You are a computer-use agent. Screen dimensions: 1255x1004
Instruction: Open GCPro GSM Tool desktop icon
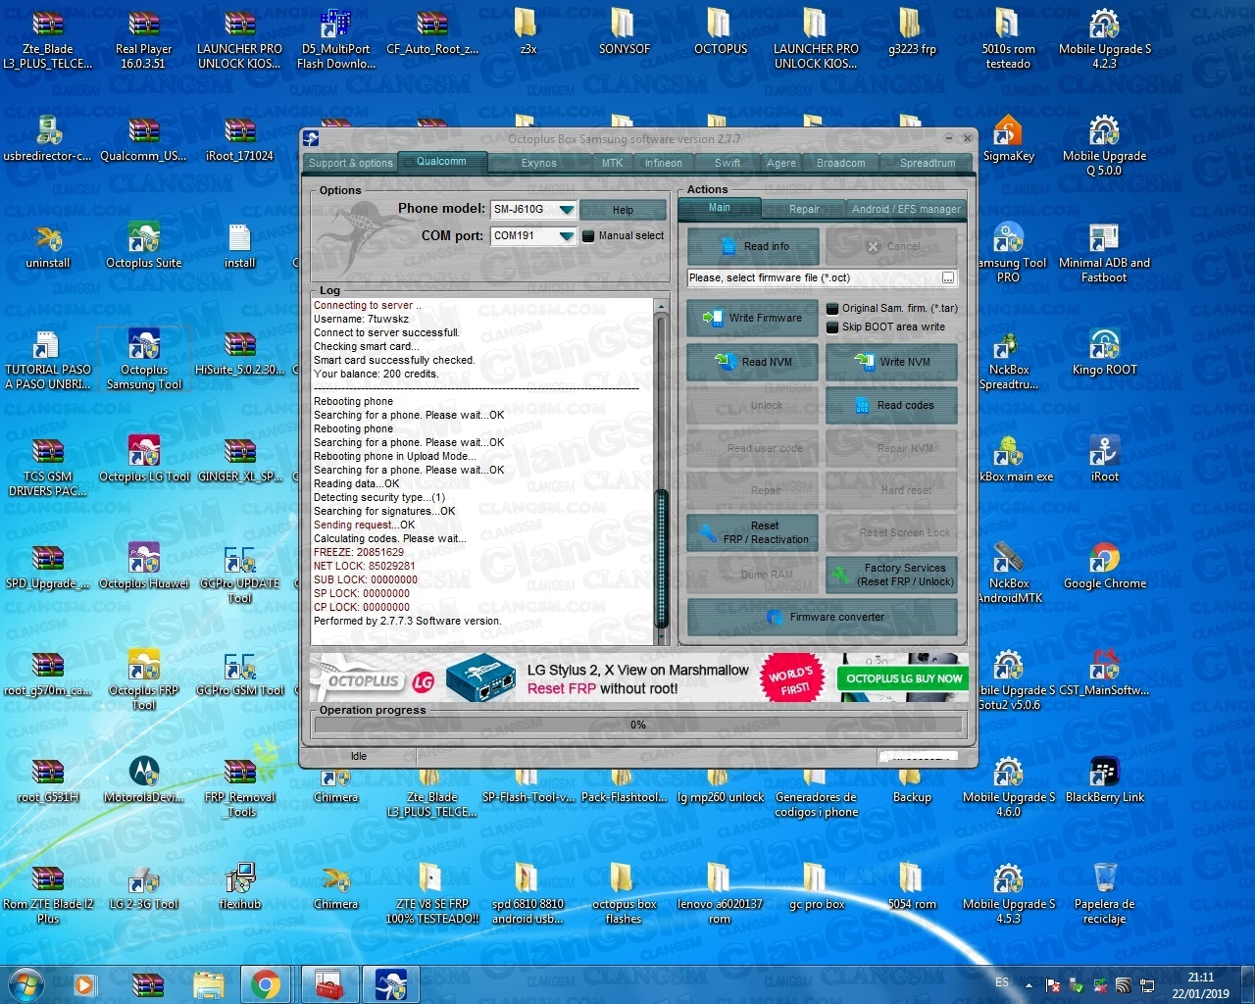(x=240, y=673)
